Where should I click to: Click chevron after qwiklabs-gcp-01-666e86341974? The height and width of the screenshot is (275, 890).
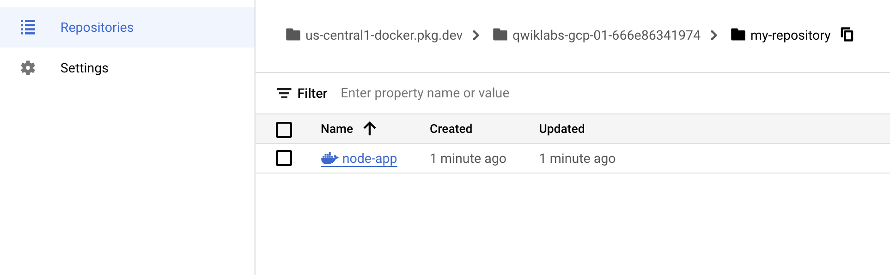pyautogui.click(x=714, y=35)
